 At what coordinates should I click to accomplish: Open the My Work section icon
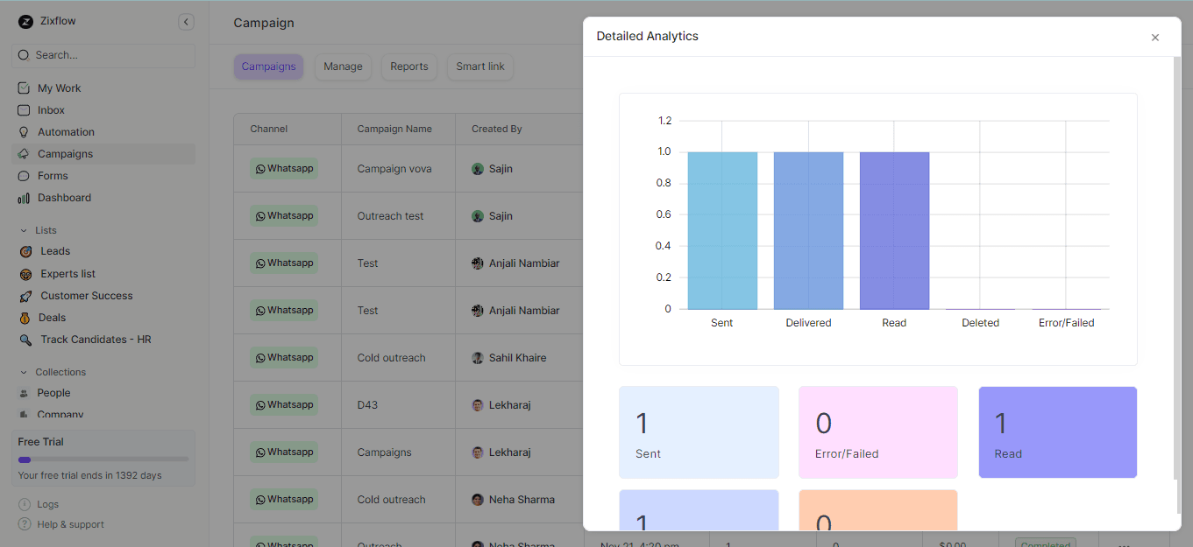24,88
